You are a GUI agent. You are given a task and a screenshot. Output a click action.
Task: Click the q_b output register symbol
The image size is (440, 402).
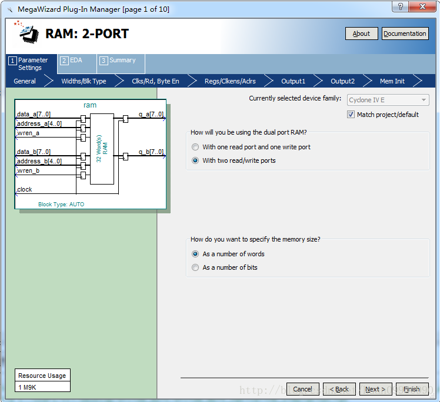coord(125,156)
